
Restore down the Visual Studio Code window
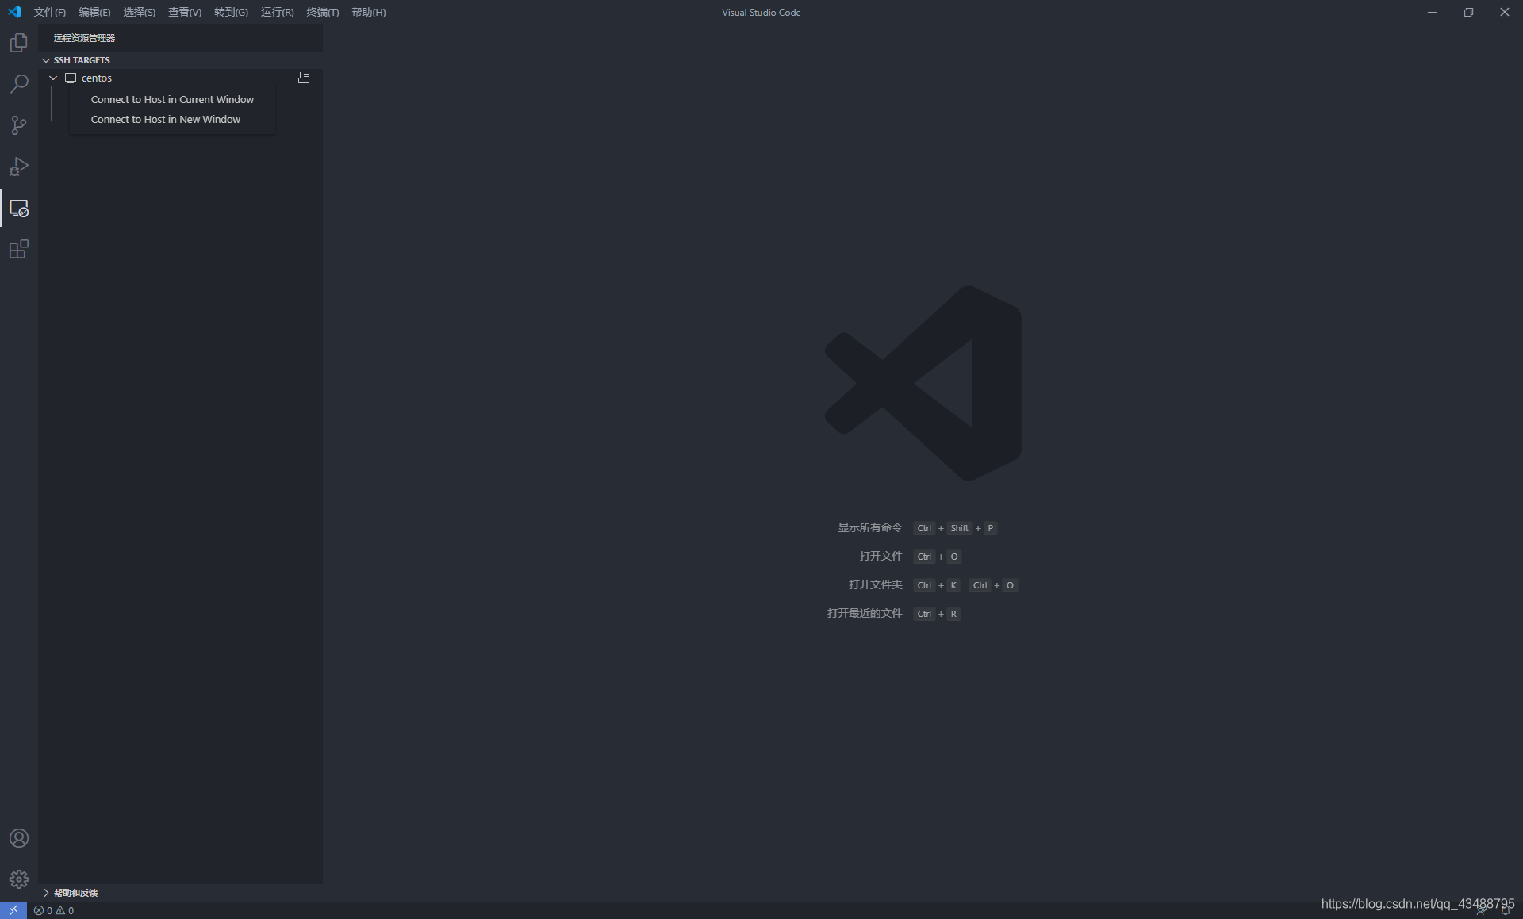(x=1468, y=12)
